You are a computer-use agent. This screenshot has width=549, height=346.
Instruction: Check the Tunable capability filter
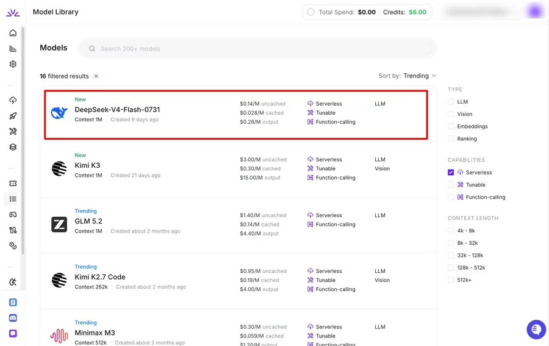[x=451, y=184]
